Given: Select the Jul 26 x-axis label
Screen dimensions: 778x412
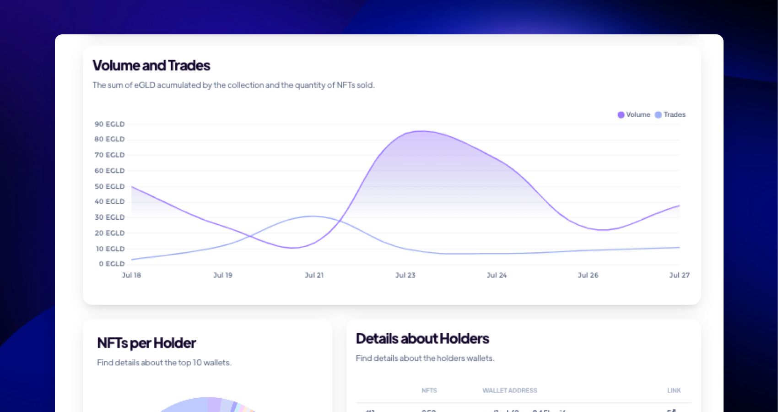Looking at the screenshot, I should [588, 275].
